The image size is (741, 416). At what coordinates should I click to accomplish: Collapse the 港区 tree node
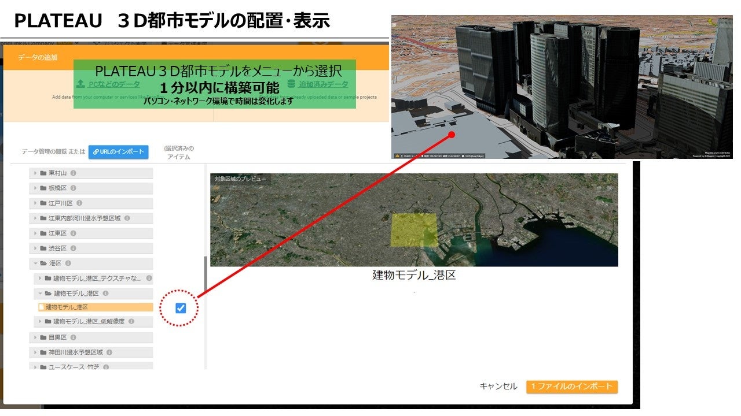[35, 262]
